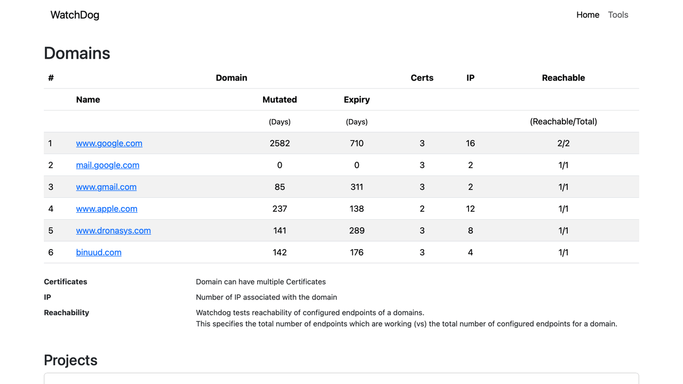Click reachable value 2/2 for www.google.com
Viewport: 683px width, 384px height.
tap(563, 143)
